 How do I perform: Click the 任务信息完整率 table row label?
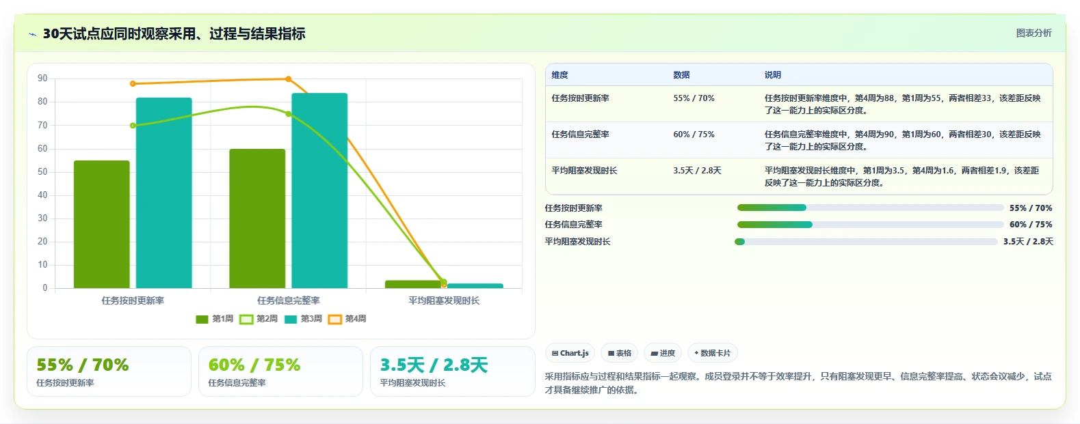580,135
